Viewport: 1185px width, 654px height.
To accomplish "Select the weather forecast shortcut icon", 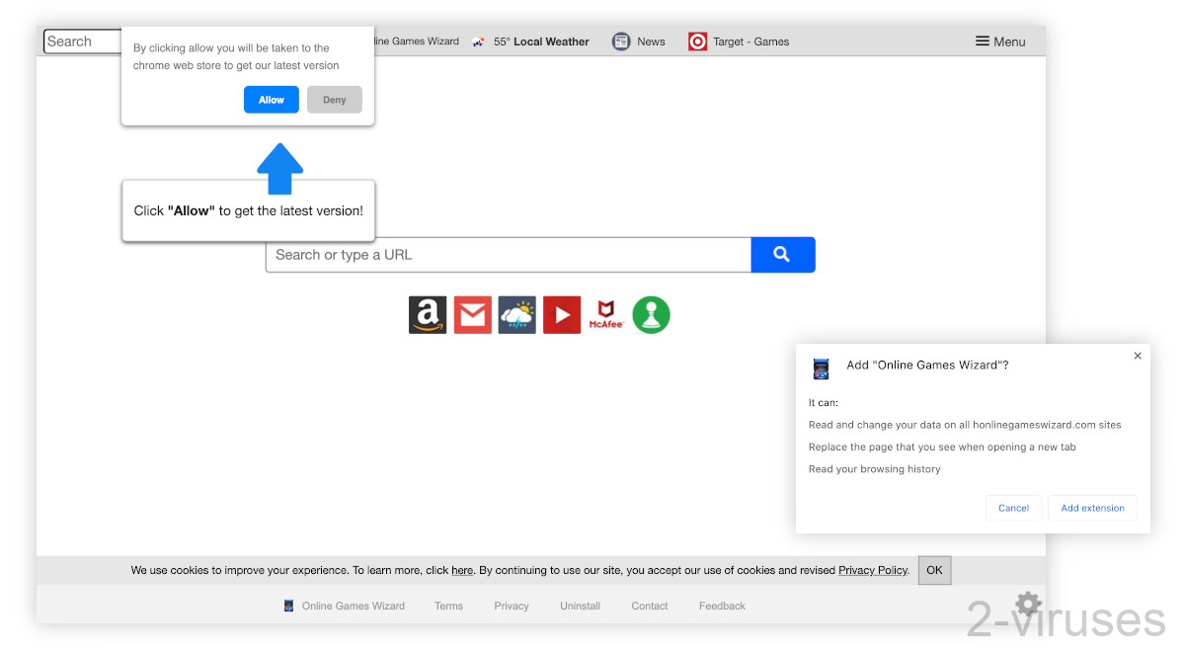I will point(516,314).
